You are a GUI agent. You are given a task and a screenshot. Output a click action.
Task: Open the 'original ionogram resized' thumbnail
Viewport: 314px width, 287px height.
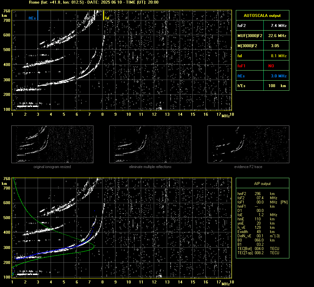[x=52, y=144]
